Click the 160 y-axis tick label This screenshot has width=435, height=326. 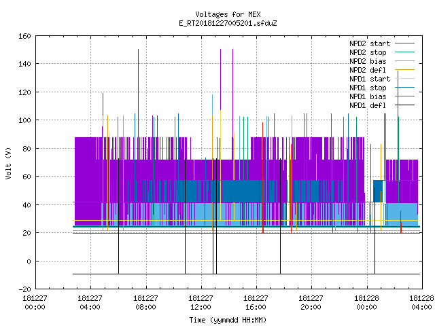(x=24, y=36)
